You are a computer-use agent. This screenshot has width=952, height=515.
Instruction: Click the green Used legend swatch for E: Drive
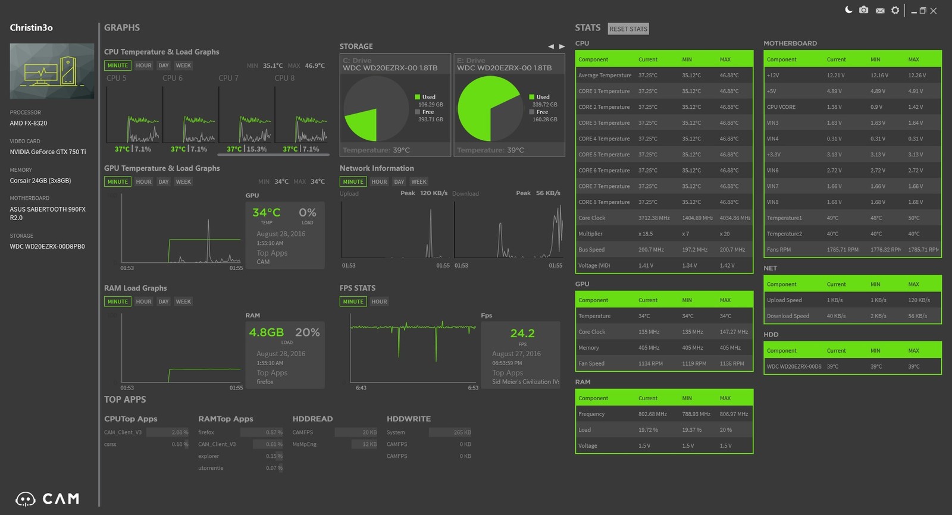[x=532, y=97]
